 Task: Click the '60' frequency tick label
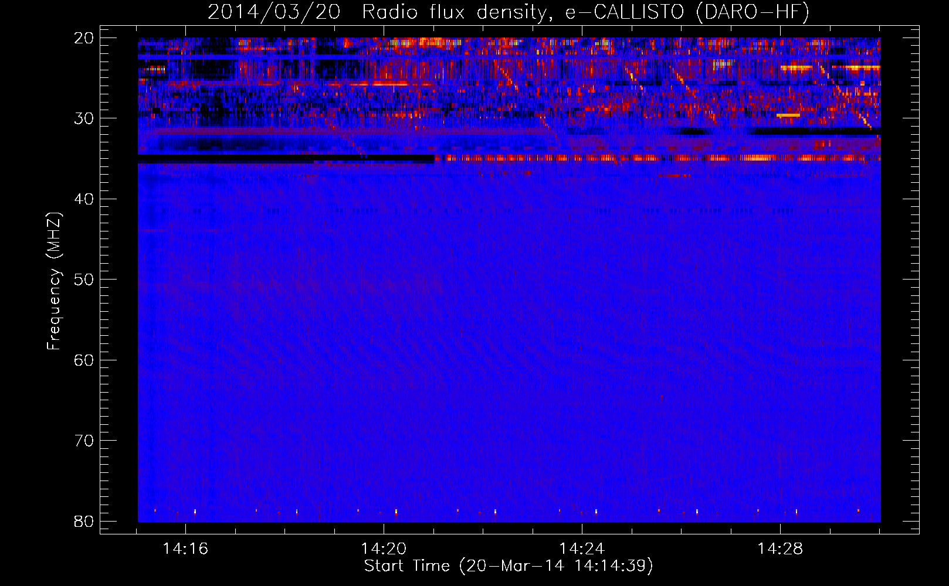pos(84,360)
